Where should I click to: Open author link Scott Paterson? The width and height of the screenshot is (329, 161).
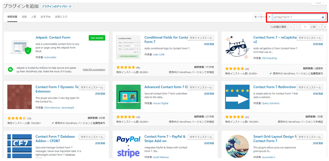[161, 157]
